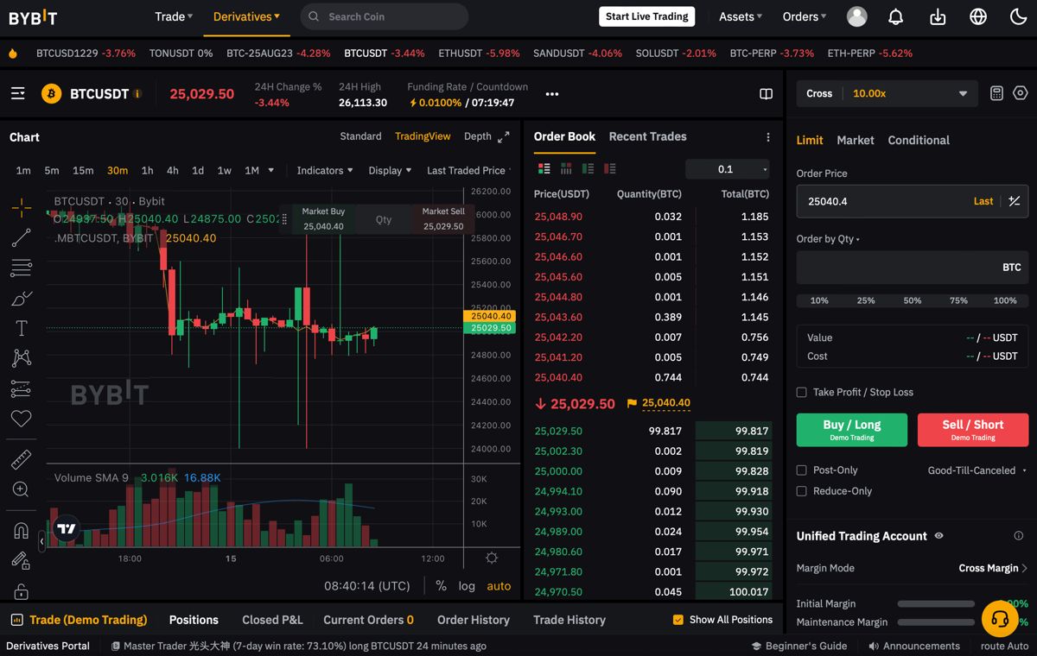The height and width of the screenshot is (656, 1037).
Task: Open order book more options menu
Action: [x=768, y=137]
